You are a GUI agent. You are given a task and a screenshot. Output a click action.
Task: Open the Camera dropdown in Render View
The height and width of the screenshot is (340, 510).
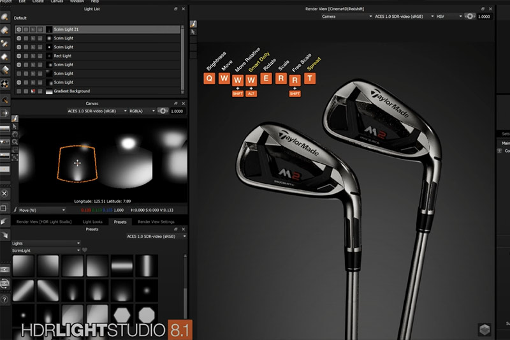tap(347, 17)
